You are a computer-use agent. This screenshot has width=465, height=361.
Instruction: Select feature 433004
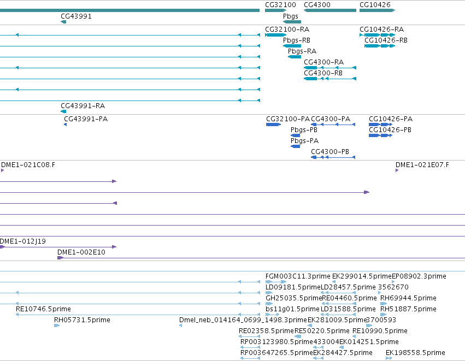coord(318,347)
